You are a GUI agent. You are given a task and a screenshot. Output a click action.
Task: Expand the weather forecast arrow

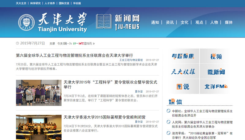click(94, 44)
